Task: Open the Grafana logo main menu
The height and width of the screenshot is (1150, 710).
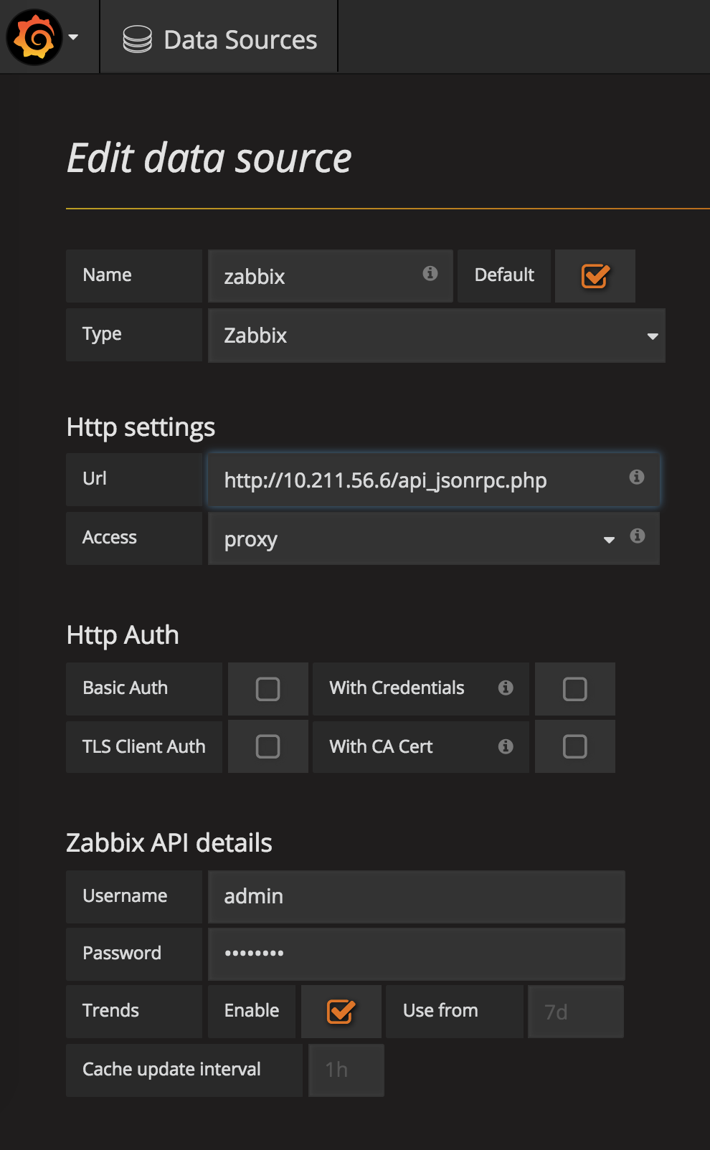Action: (34, 37)
